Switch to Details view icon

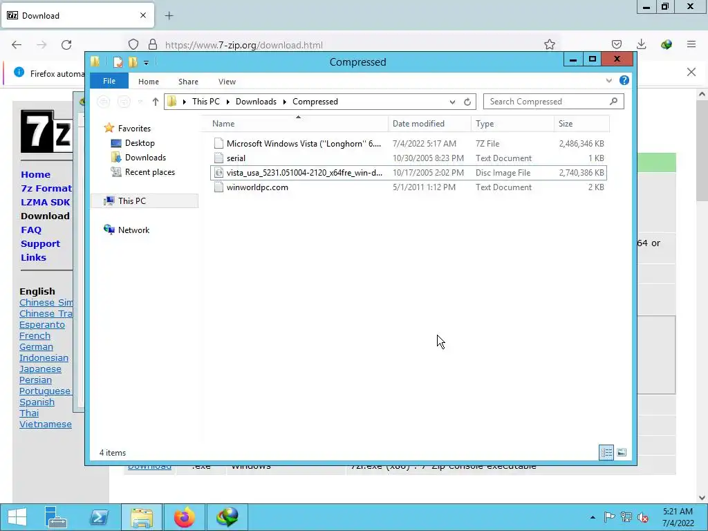606,452
